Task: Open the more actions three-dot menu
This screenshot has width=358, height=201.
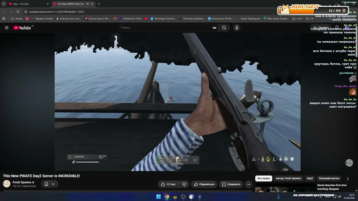Action: pyautogui.click(x=248, y=184)
